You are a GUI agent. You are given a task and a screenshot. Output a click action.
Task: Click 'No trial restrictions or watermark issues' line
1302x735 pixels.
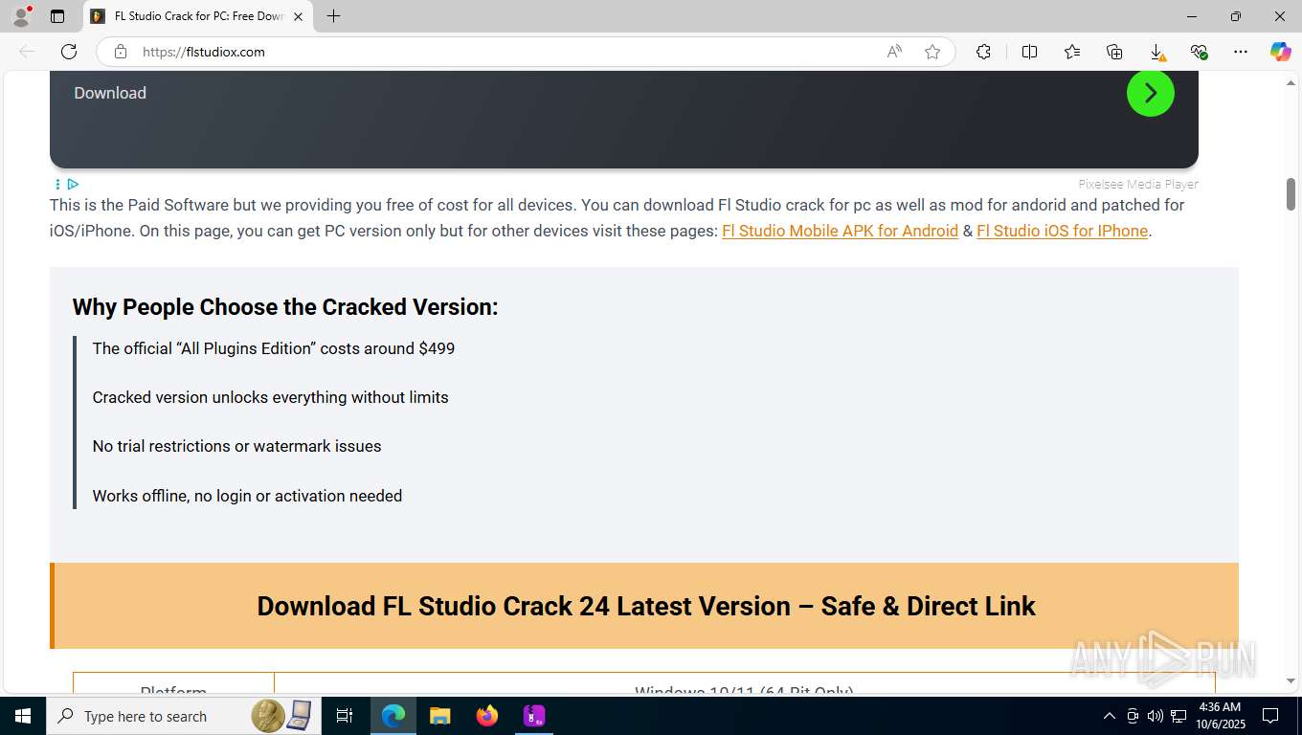pos(237,446)
